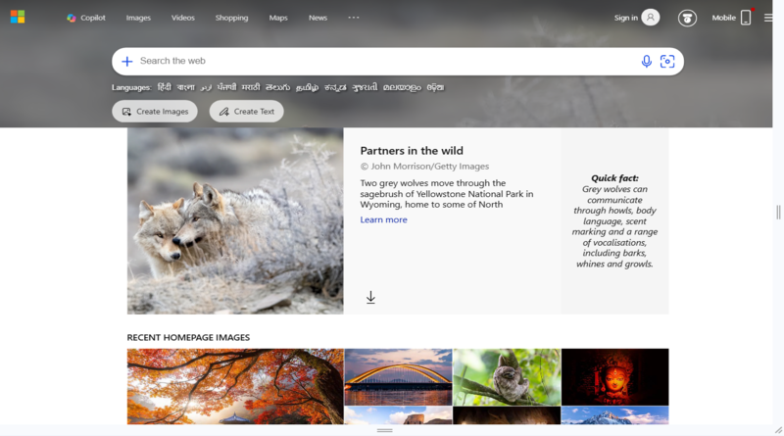
Task: Click the Sign in link
Action: click(626, 18)
